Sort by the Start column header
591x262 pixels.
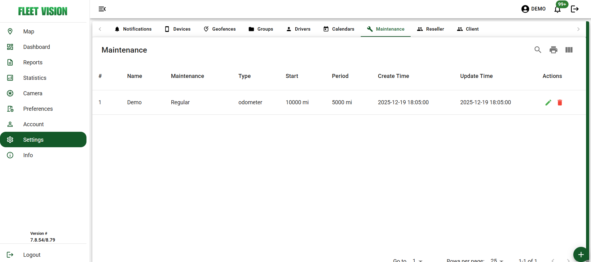tap(292, 76)
